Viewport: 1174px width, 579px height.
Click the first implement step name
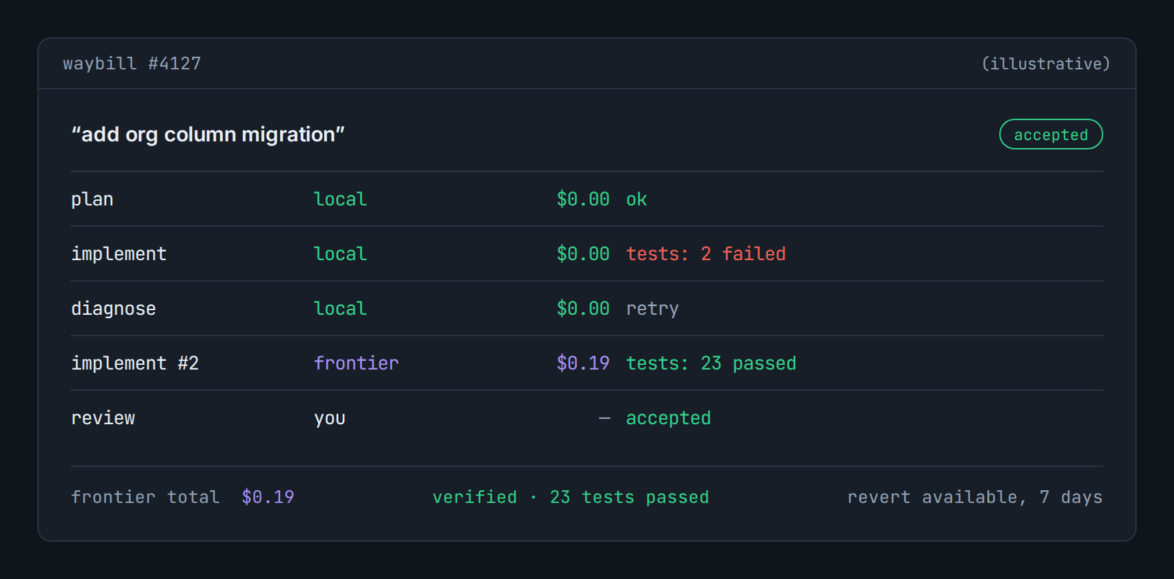[119, 254]
